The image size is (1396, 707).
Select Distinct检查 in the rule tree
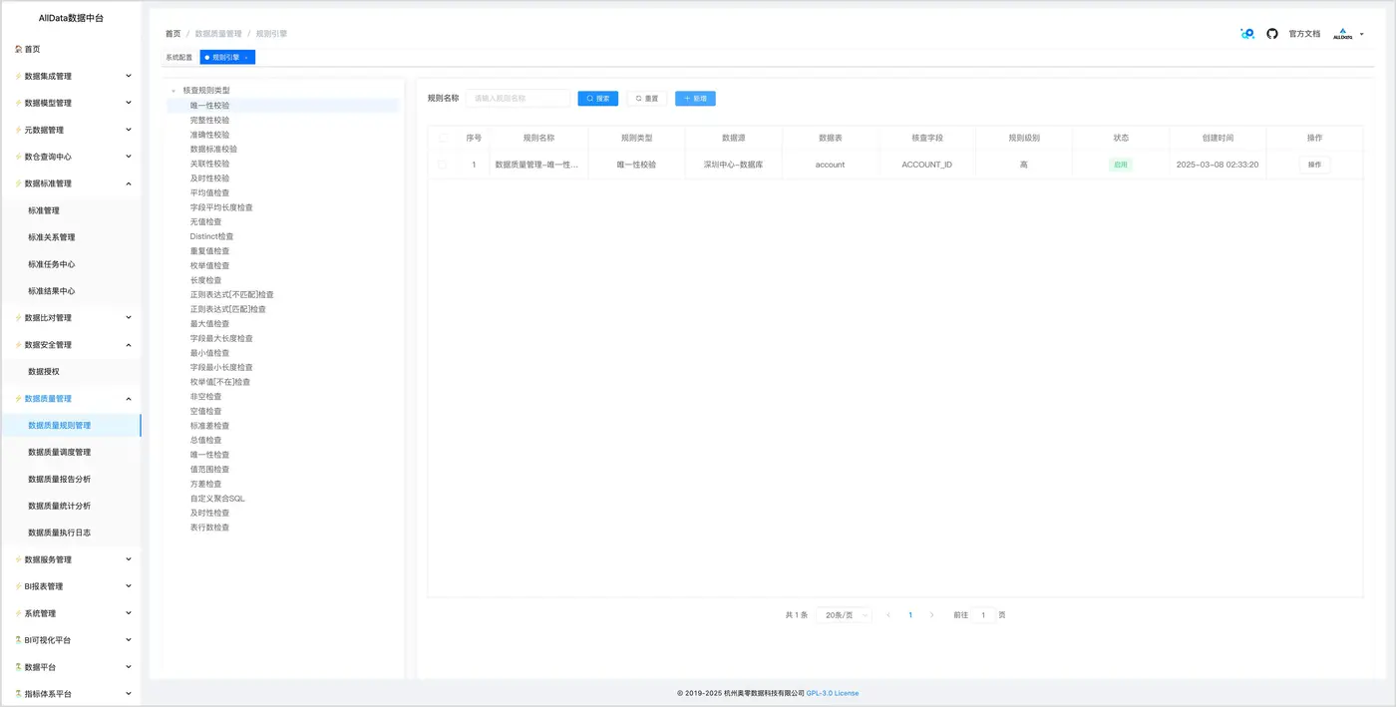(x=211, y=236)
